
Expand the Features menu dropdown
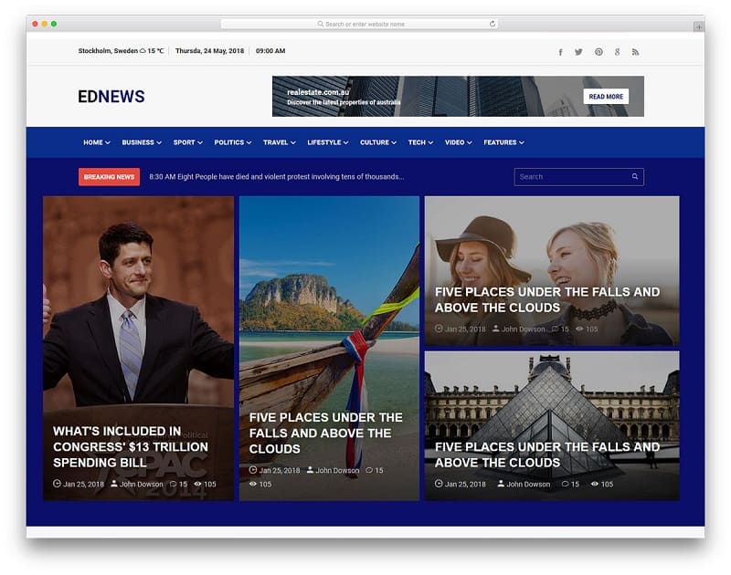tap(503, 142)
